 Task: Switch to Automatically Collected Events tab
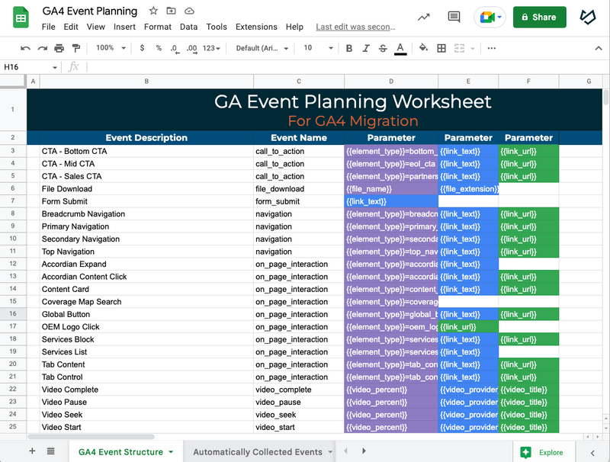[258, 452]
